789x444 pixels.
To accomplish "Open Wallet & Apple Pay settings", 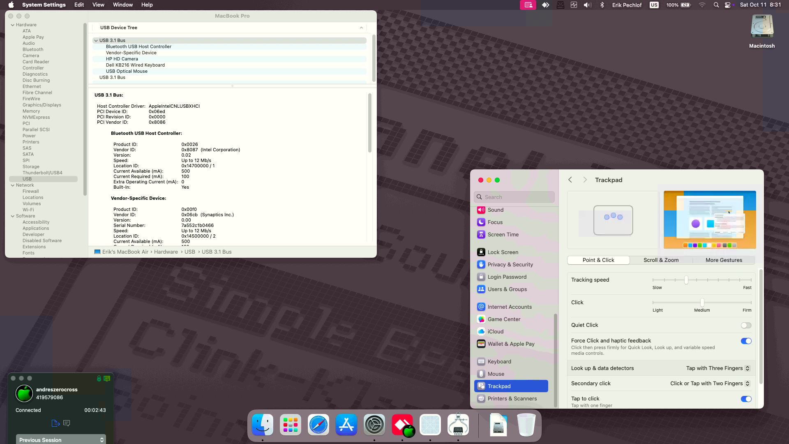I will pyautogui.click(x=511, y=344).
